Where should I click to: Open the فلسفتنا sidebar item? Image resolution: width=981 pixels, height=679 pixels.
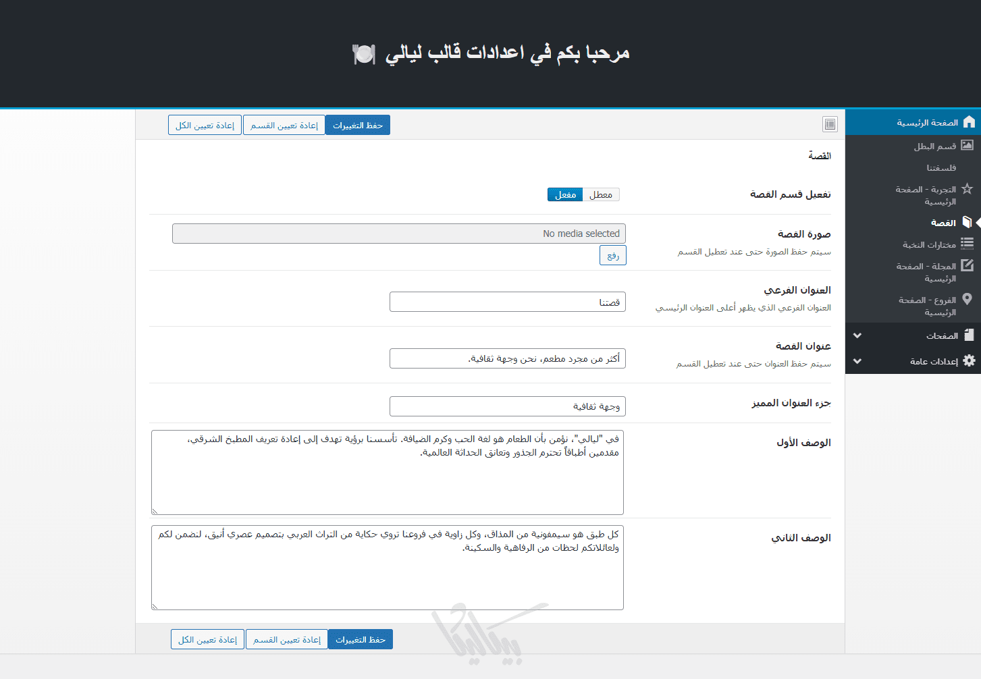click(940, 167)
